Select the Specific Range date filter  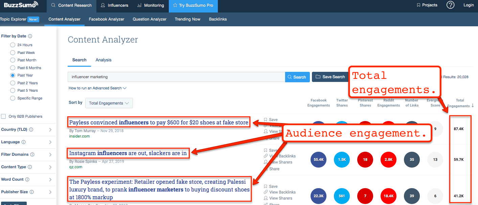pyautogui.click(x=13, y=98)
